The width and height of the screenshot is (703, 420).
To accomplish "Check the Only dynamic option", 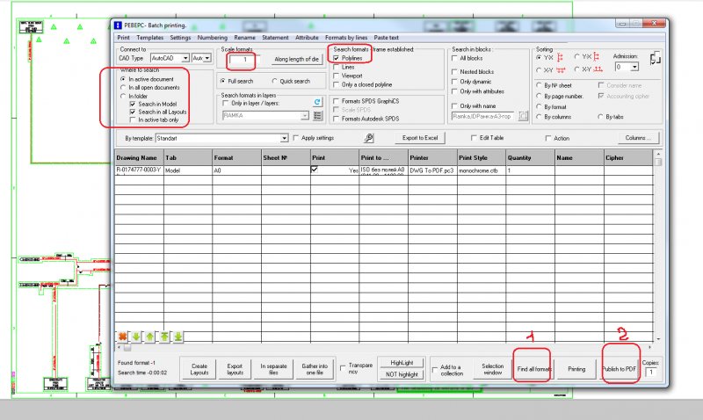I will pyautogui.click(x=454, y=82).
